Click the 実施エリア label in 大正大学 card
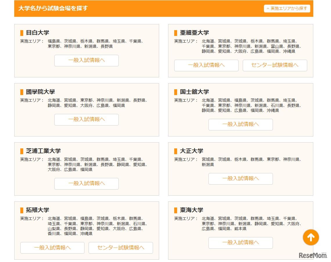Image resolution: width=331 pixels, height=262 pixels. pyautogui.click(x=186, y=159)
